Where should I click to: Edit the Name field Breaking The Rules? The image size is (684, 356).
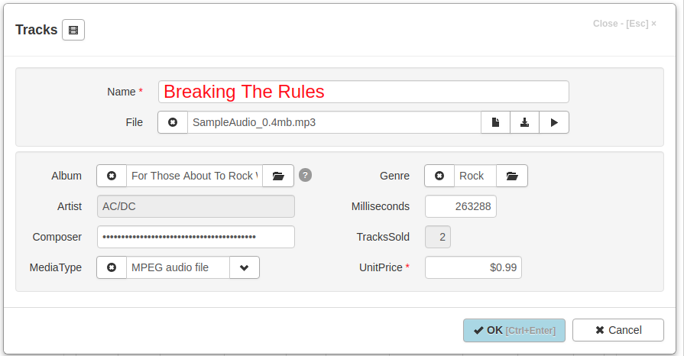363,92
